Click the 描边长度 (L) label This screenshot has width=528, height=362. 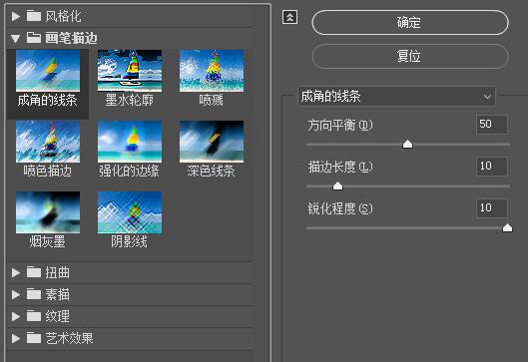[x=340, y=167]
